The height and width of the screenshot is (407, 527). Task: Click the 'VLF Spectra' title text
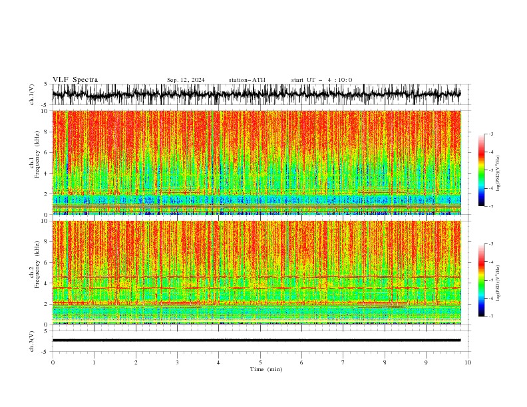tap(75, 80)
